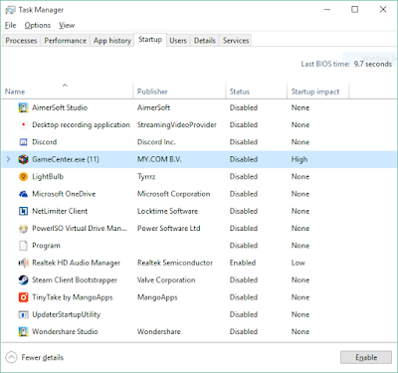Switch to the Performance tab
Image resolution: width=398 pixels, height=373 pixels.
click(66, 41)
